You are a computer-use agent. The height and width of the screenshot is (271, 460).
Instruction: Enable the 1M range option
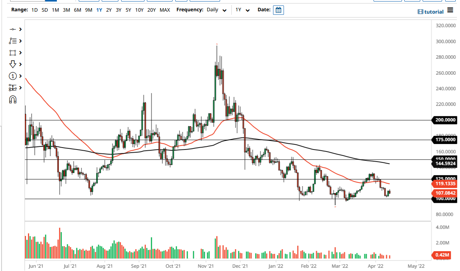coord(55,10)
